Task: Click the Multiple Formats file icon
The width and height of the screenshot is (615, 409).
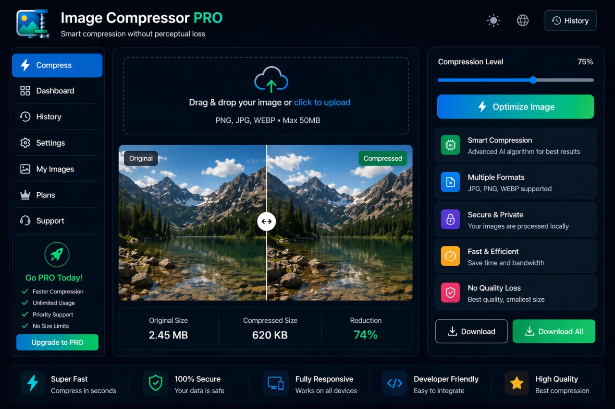Action: coord(450,182)
